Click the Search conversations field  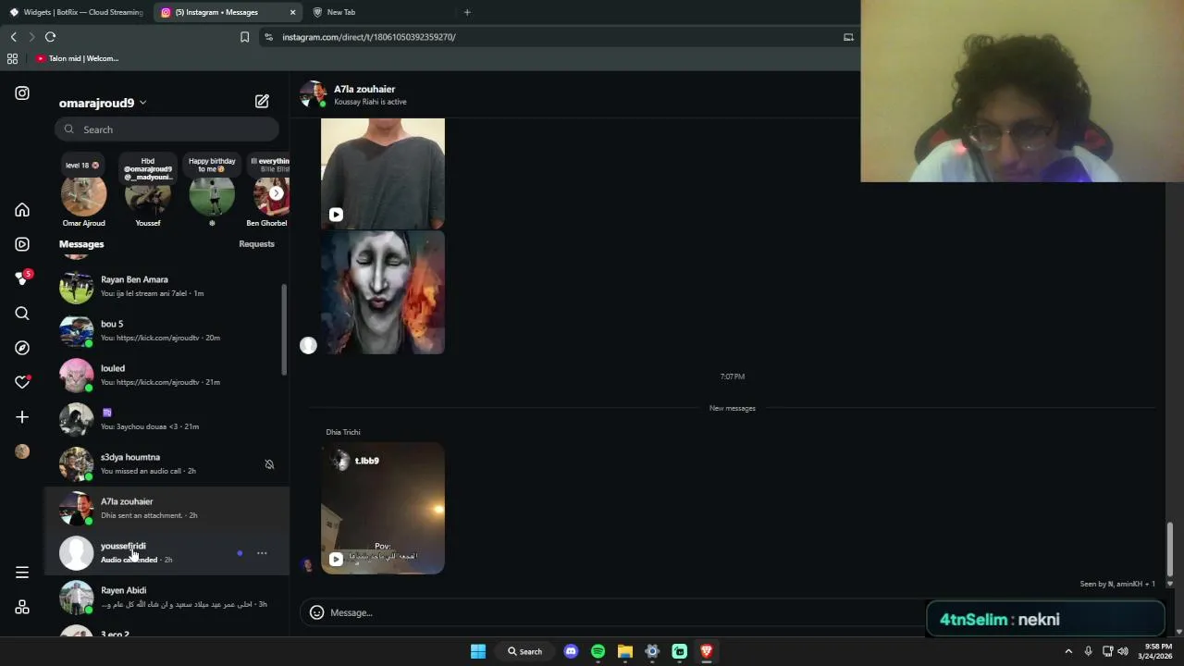coord(166,129)
